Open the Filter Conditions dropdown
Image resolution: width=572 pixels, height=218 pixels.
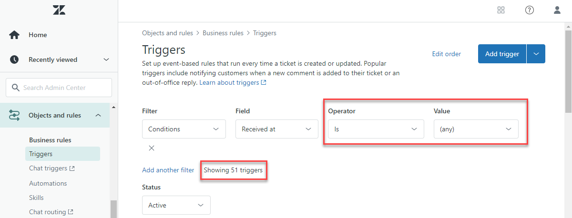pyautogui.click(x=184, y=129)
